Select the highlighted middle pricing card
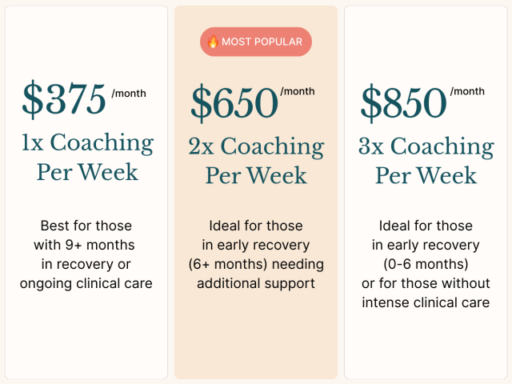Screen dimensions: 512x384 [x=256, y=192]
